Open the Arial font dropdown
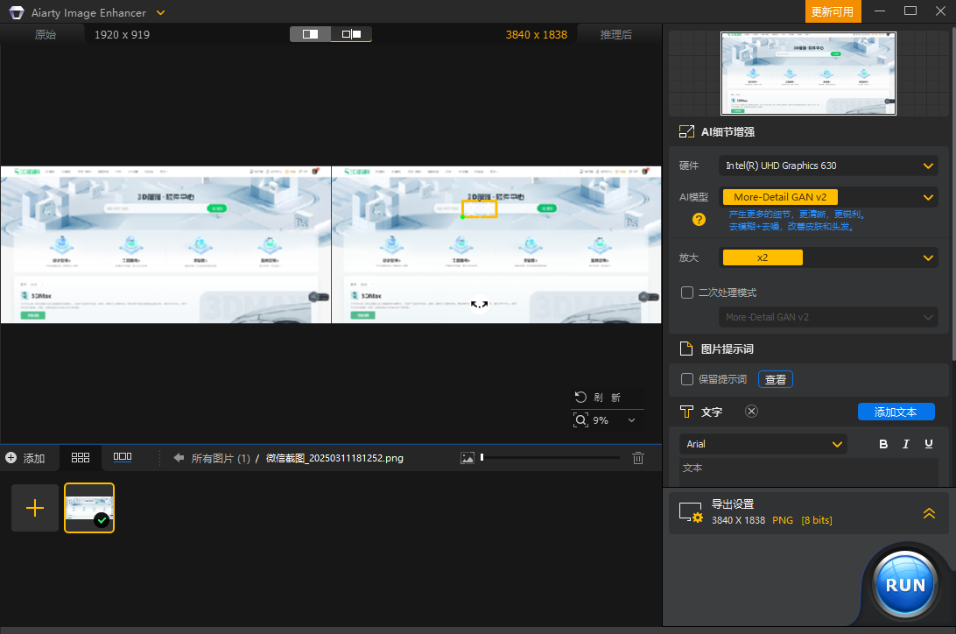 (763, 444)
